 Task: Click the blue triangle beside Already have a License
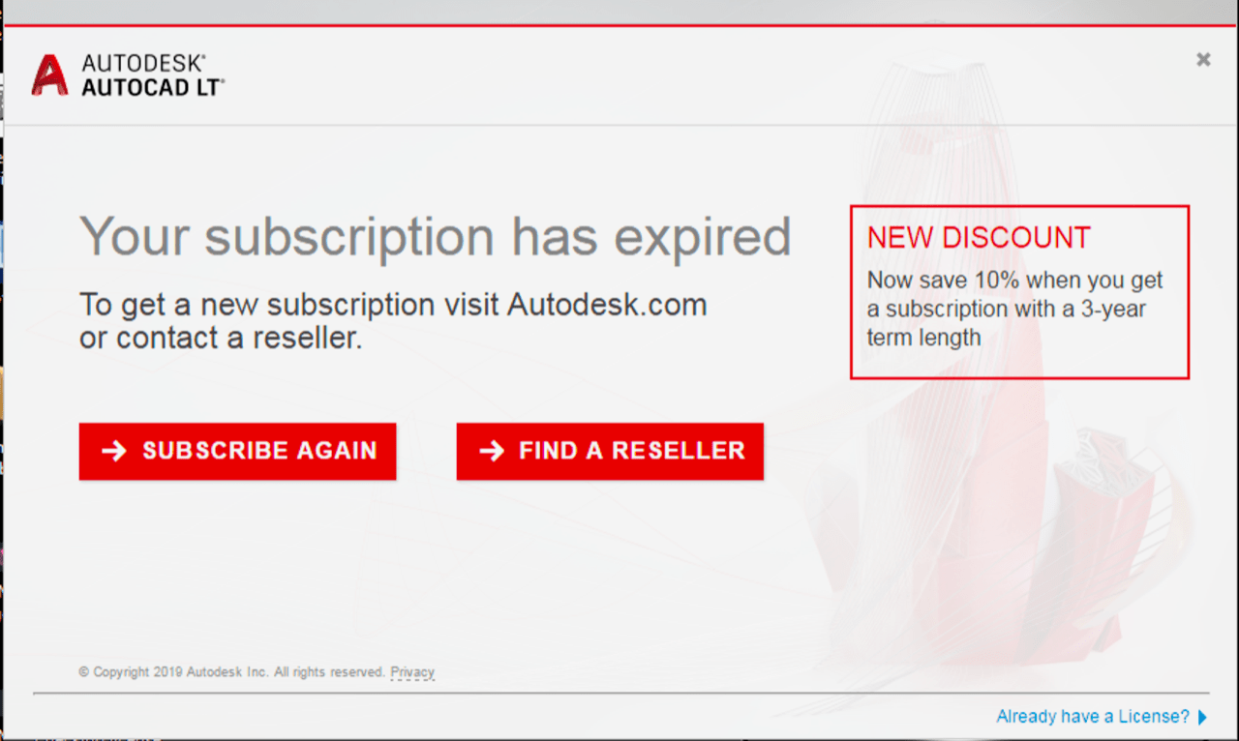click(x=1202, y=717)
